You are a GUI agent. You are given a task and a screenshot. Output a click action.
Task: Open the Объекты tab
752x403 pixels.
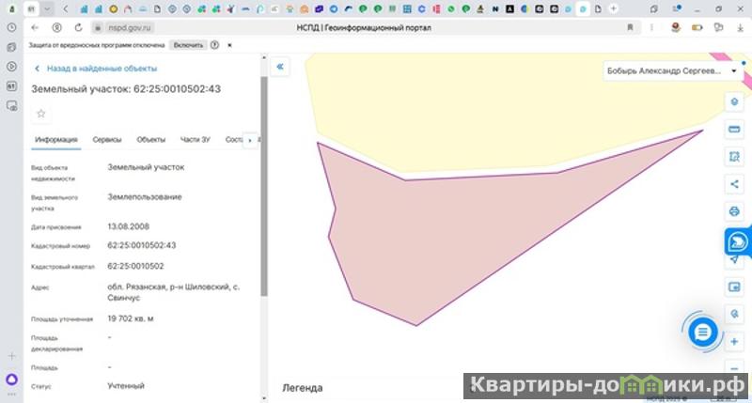pos(150,140)
